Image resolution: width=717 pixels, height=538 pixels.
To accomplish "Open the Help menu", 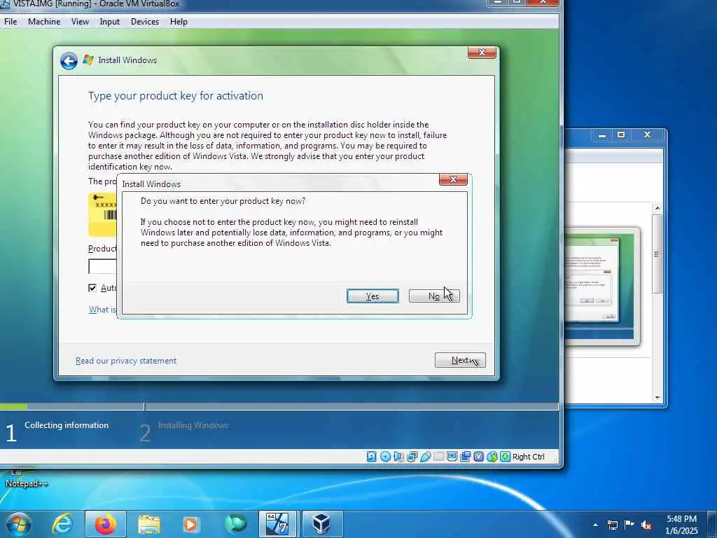I will pyautogui.click(x=179, y=22).
